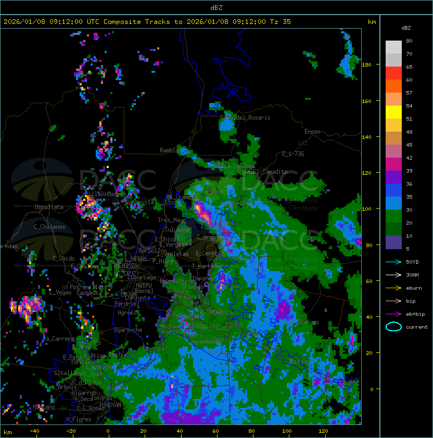Click the 'Perdriel' map label
The image size is (433, 438).
126,304
